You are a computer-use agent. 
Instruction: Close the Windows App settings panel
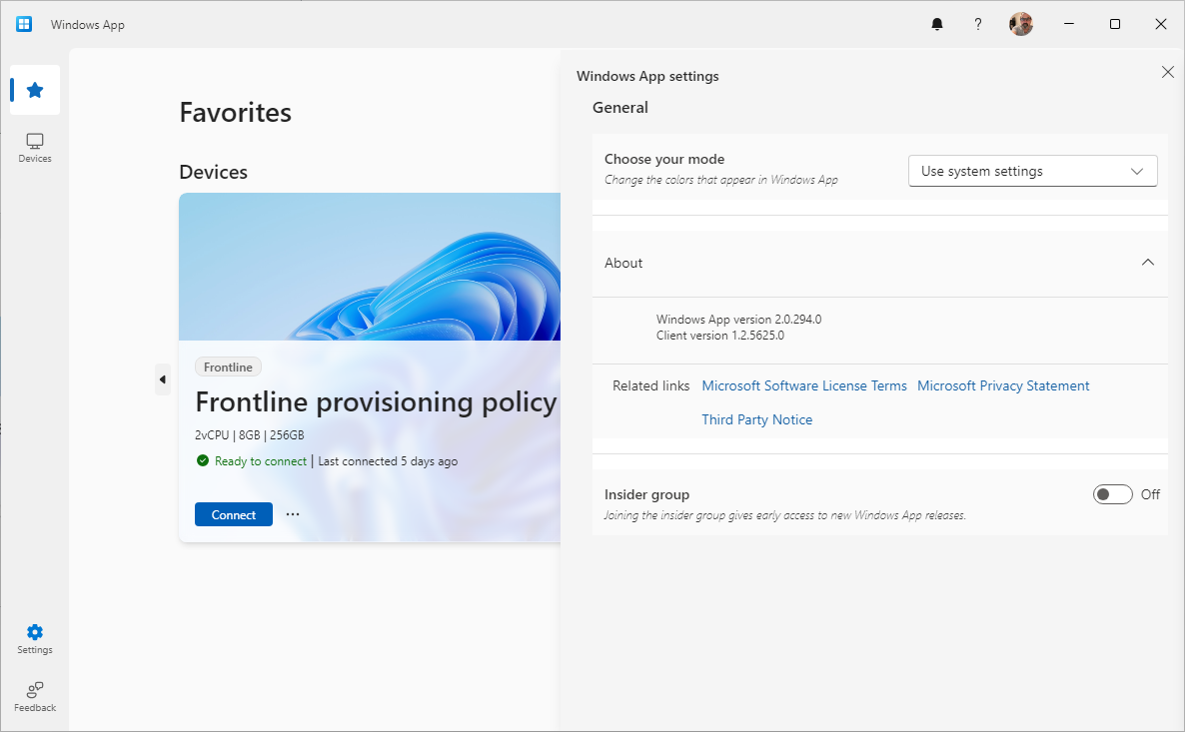point(1168,72)
